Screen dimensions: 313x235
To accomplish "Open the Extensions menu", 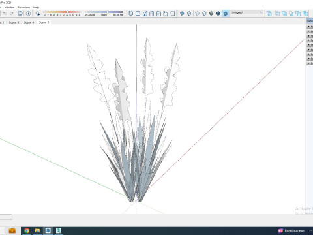I will [x=24, y=7].
